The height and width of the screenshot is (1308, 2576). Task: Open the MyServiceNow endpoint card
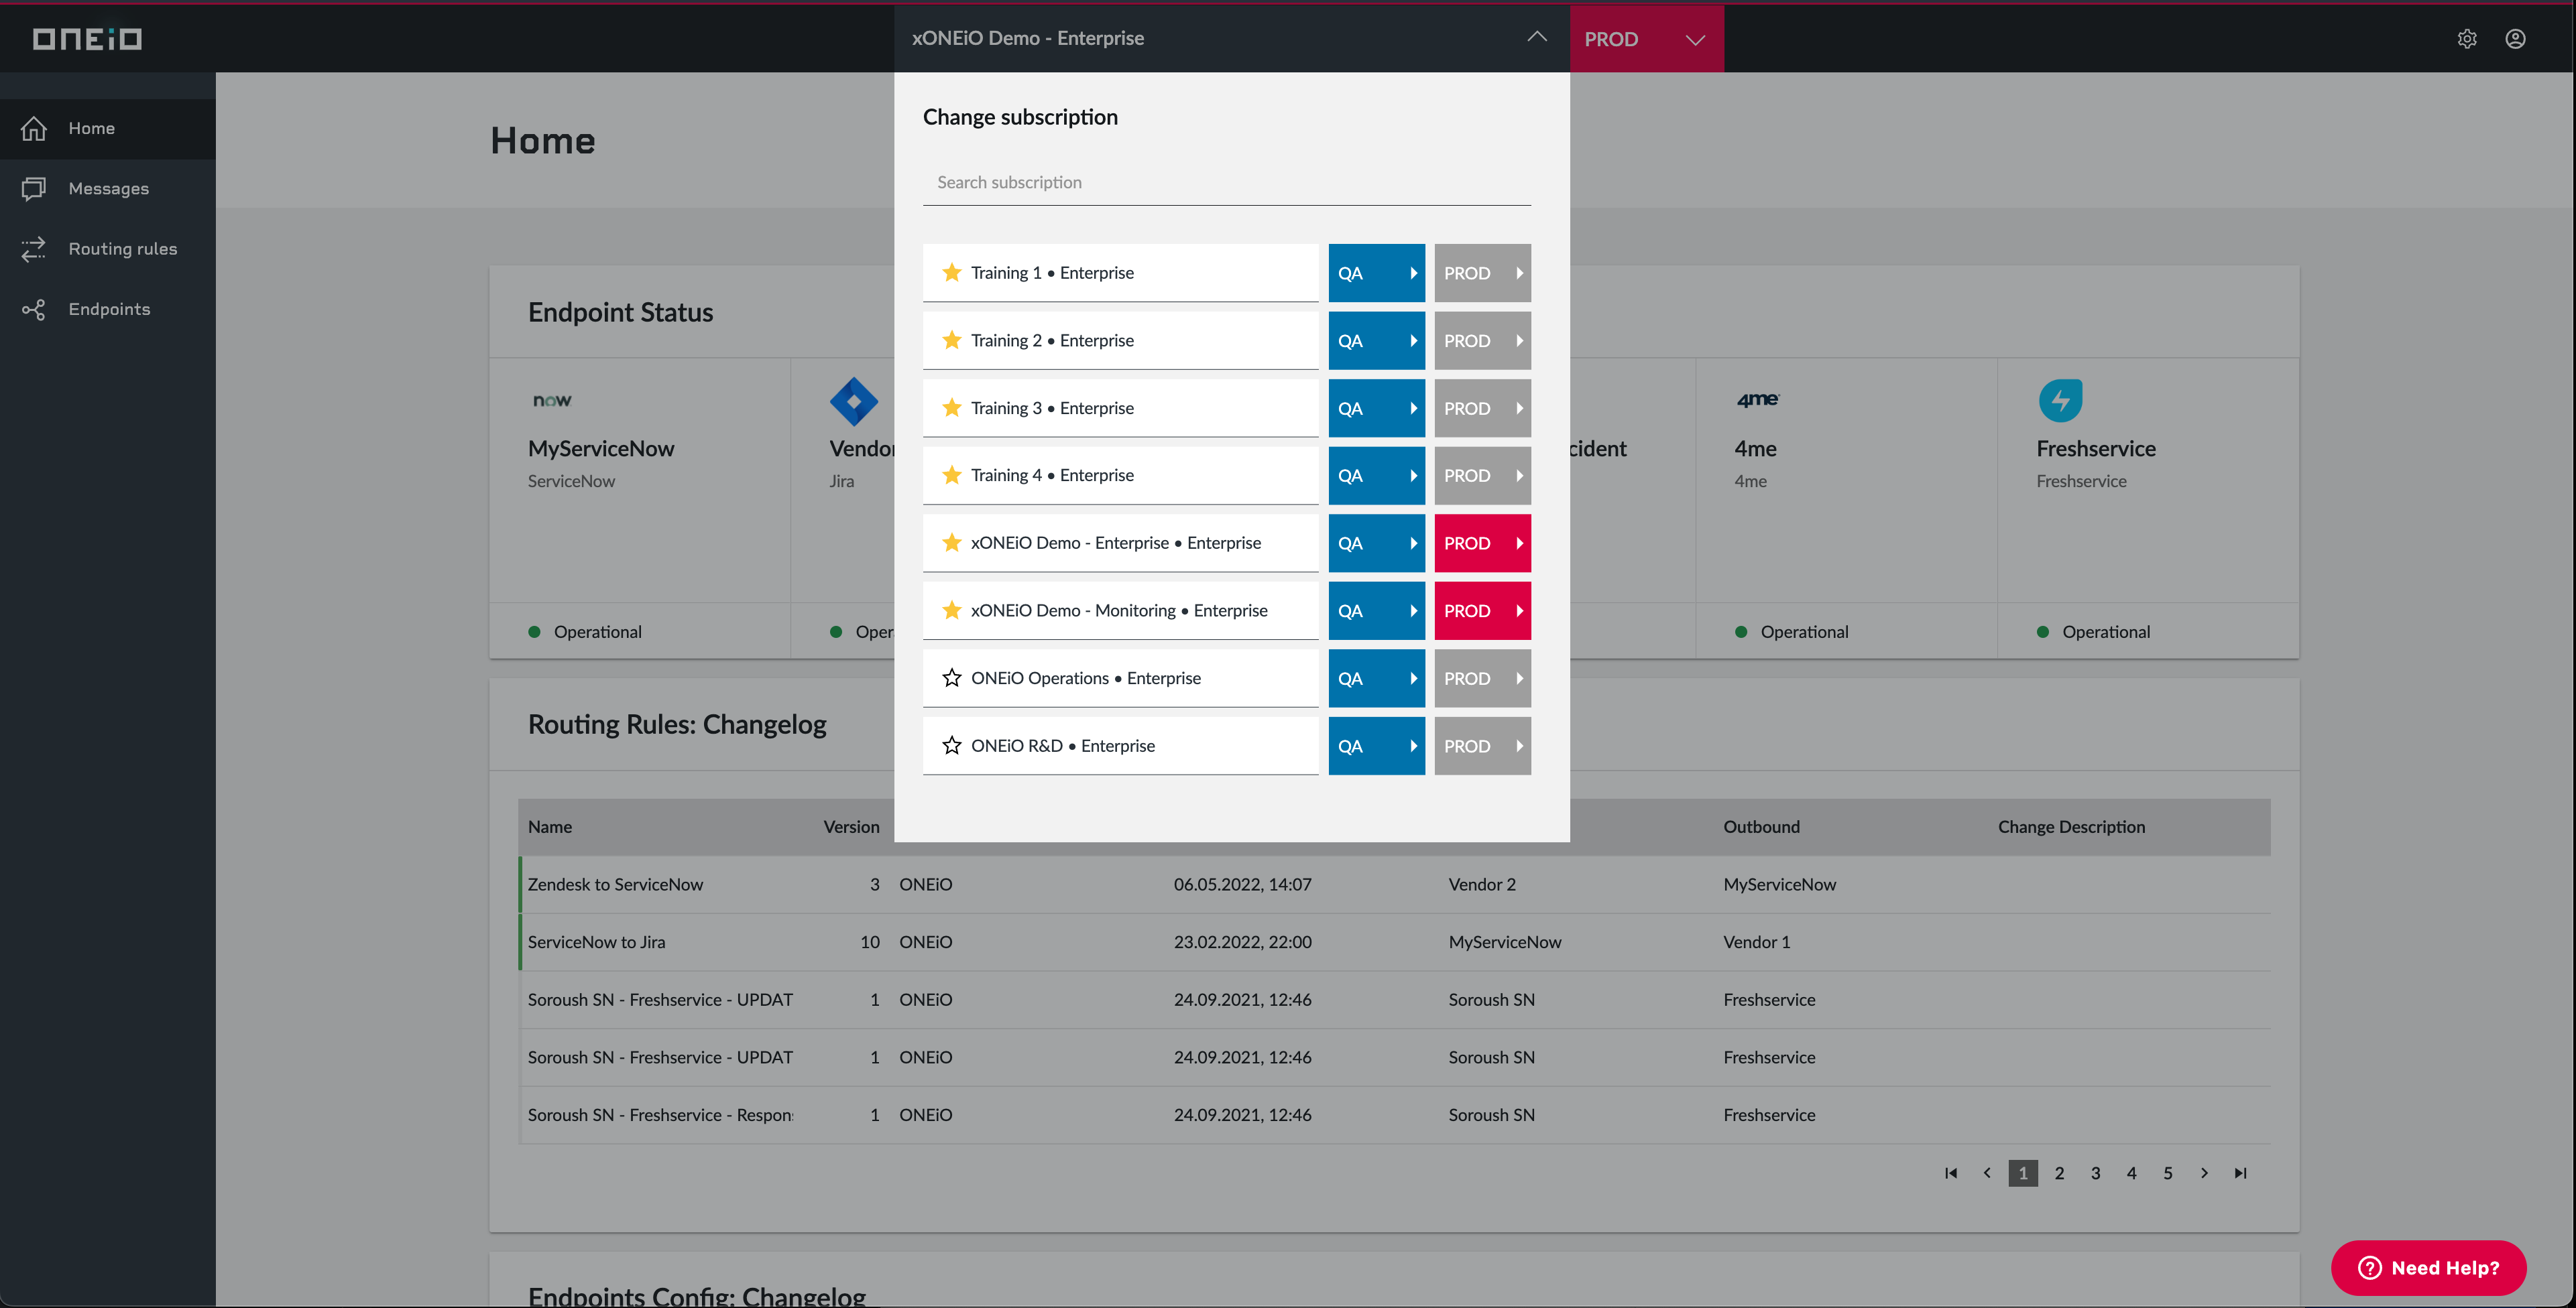click(640, 509)
